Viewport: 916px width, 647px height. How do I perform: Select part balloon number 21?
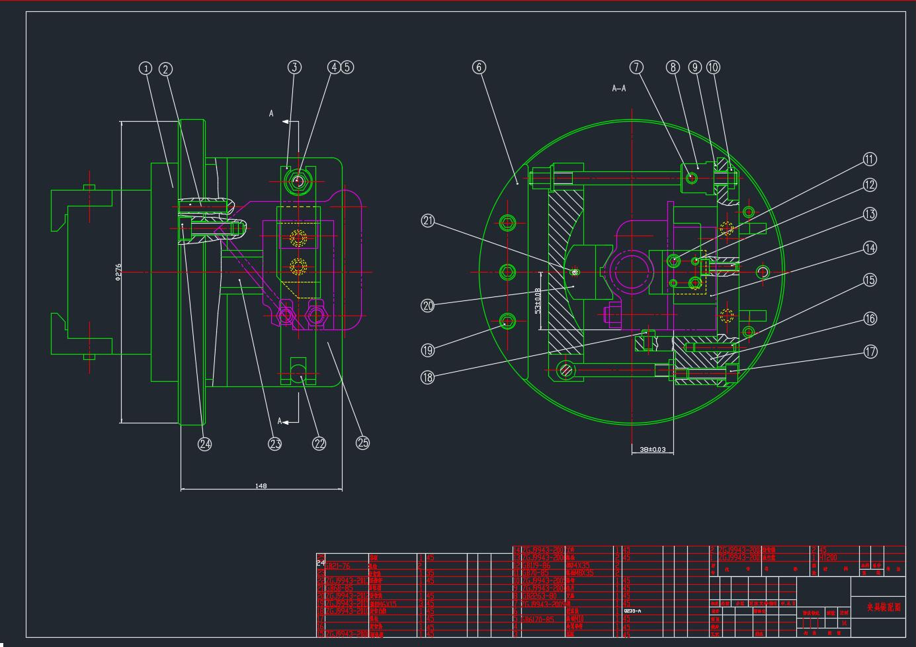pos(428,221)
